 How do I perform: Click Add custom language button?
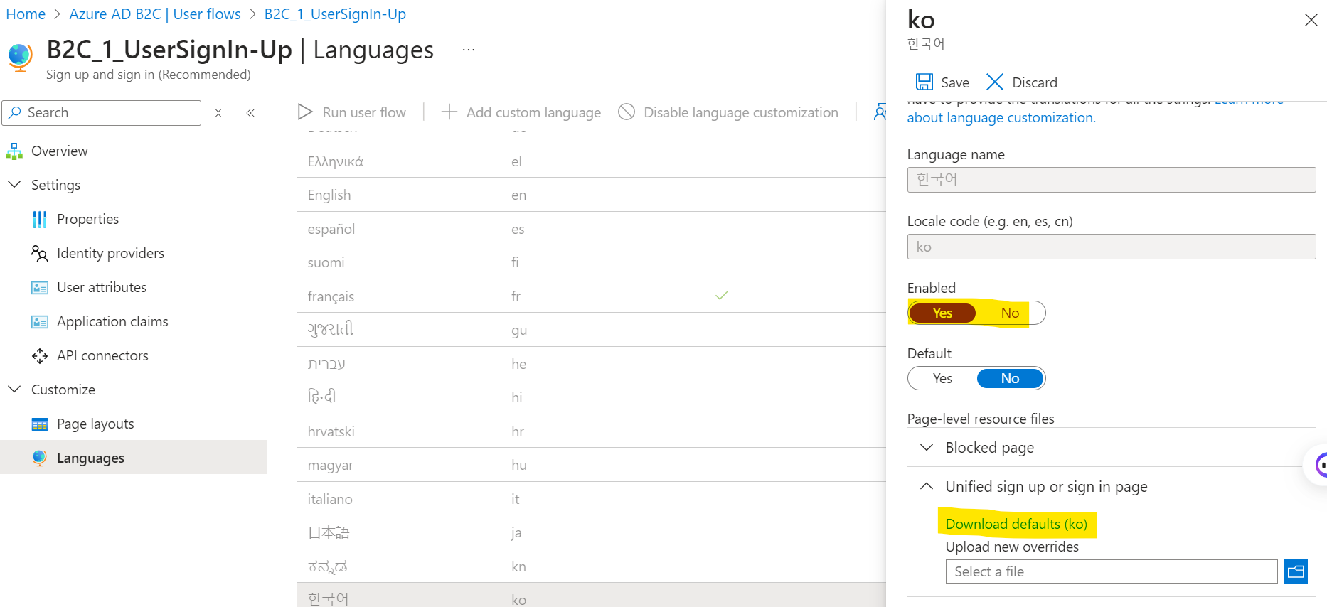point(521,112)
